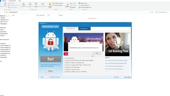Click the UnlockRoot.com logo
Image resolution: width=170 pixels, height=96 pixels.
click(50, 27)
